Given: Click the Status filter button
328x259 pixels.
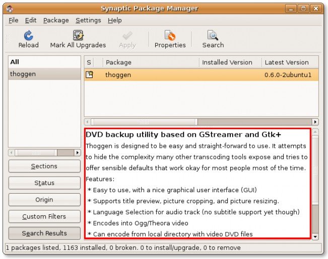Looking at the screenshot, I should (44, 183).
